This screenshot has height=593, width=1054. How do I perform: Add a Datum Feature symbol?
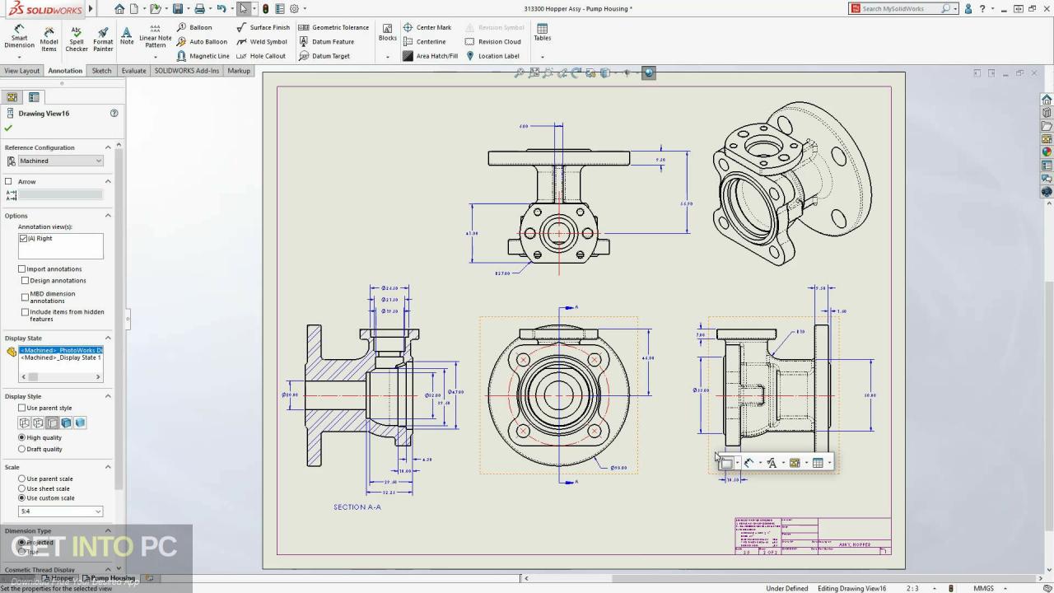(326, 41)
